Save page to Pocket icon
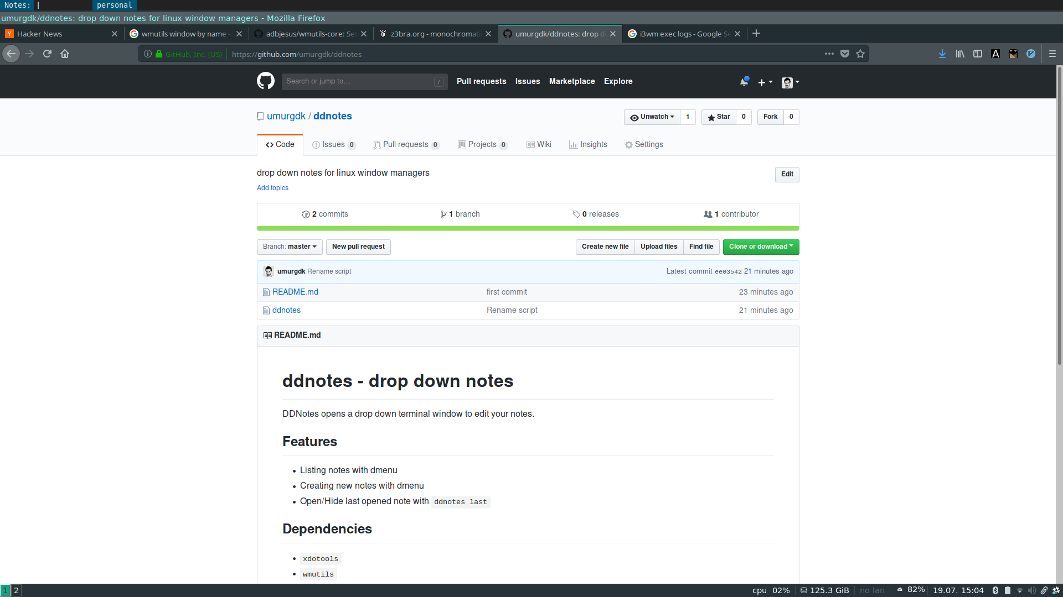This screenshot has width=1063, height=597. pos(845,54)
